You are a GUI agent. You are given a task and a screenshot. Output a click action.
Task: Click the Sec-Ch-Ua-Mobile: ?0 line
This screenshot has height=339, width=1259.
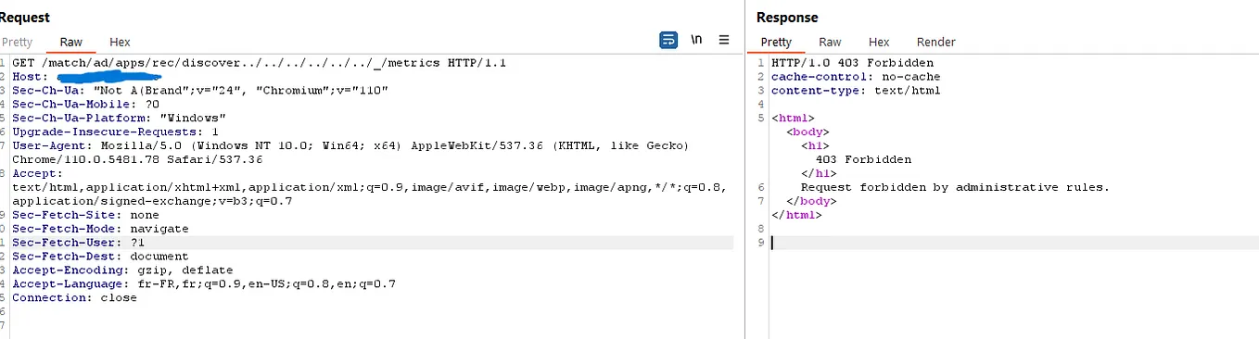pyautogui.click(x=86, y=104)
